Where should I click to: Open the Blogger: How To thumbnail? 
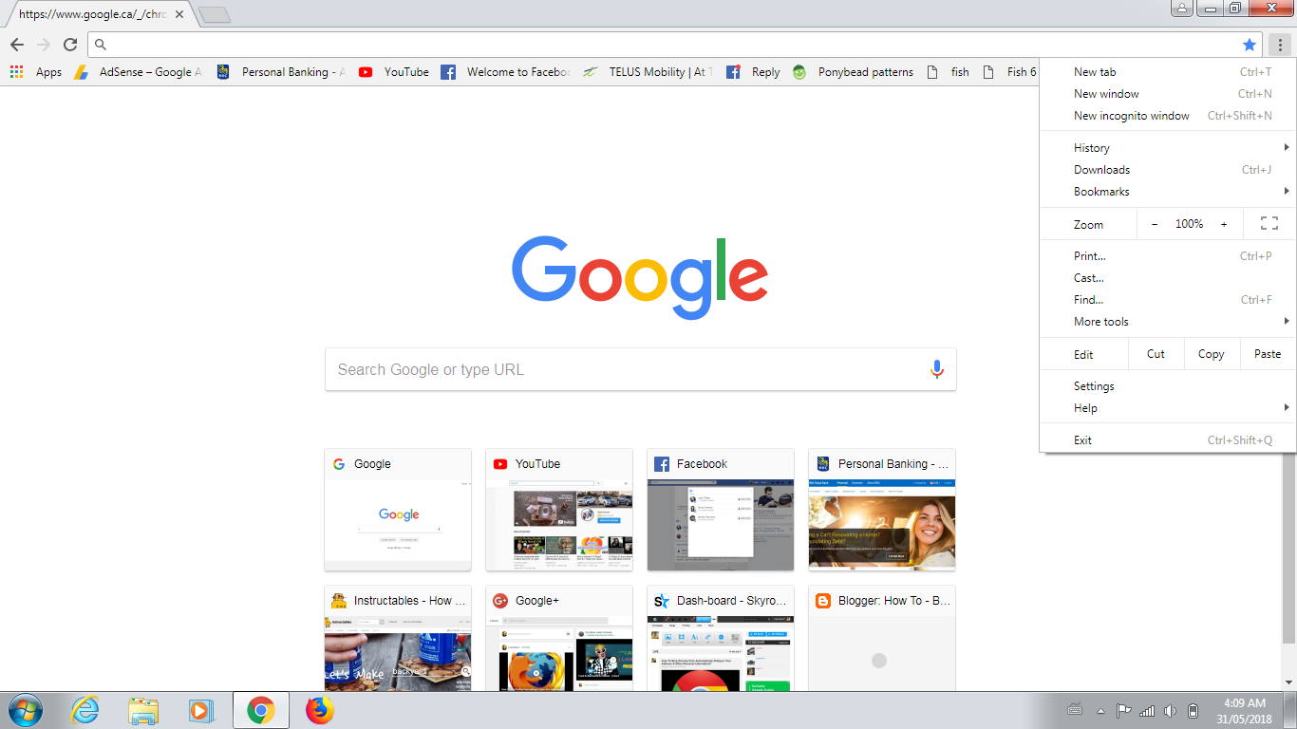[x=882, y=638]
